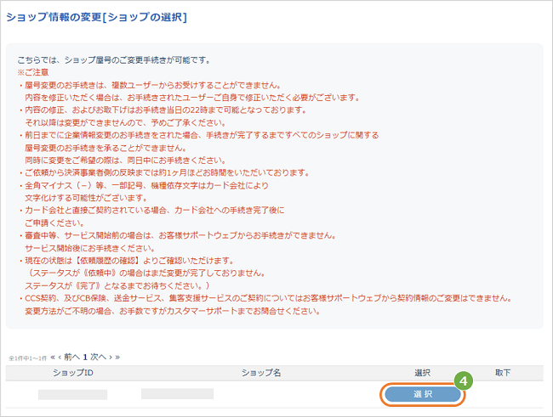553x417 pixels.
Task: Click the single ‹ previous arrow
Action: click(x=60, y=358)
